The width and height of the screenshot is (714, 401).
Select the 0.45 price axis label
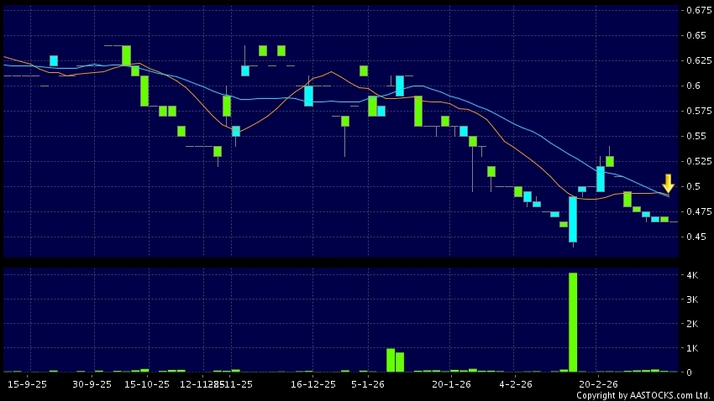click(695, 237)
